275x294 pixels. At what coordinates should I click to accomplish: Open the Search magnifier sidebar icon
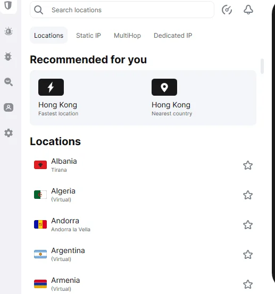[9, 82]
